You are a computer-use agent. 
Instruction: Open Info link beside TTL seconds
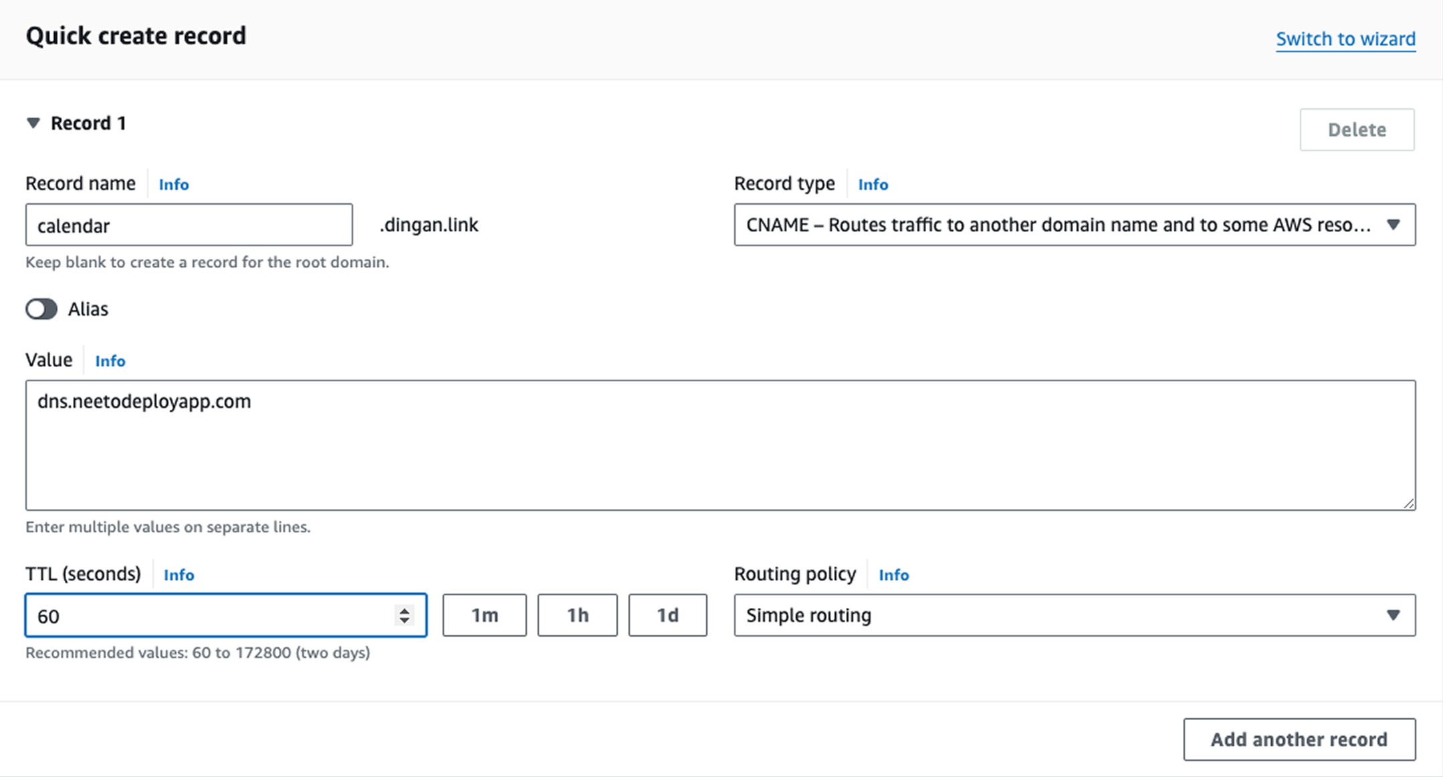click(179, 575)
